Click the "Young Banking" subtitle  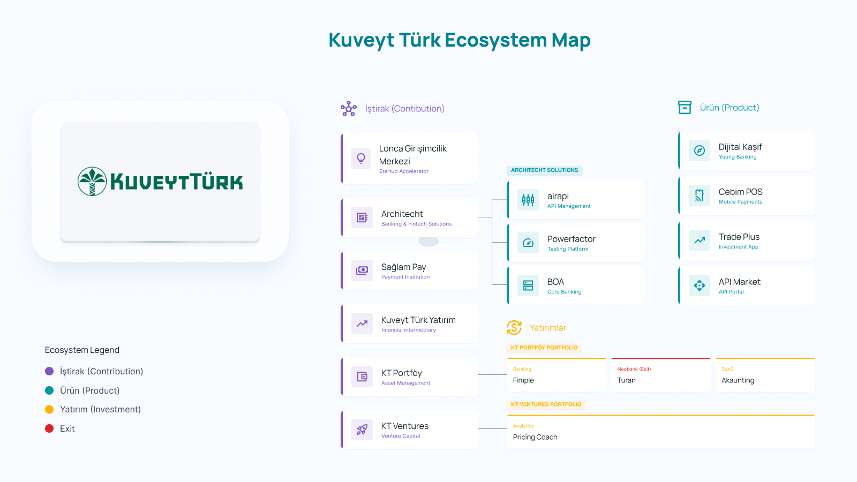(738, 157)
